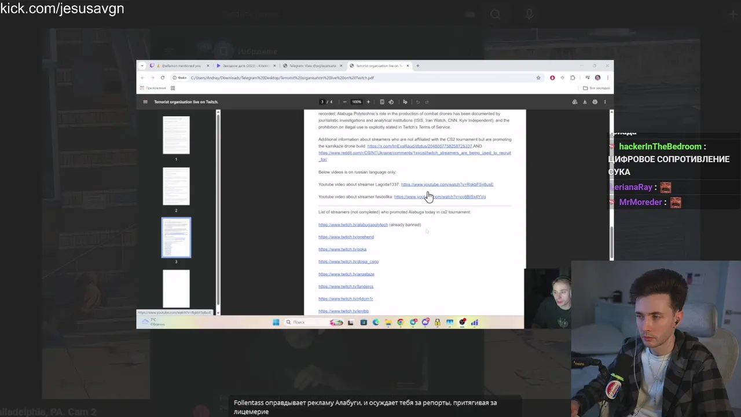Screen dimensions: 741x417
Task: Expand the tab search dropdown chevron
Action: [x=142, y=65]
